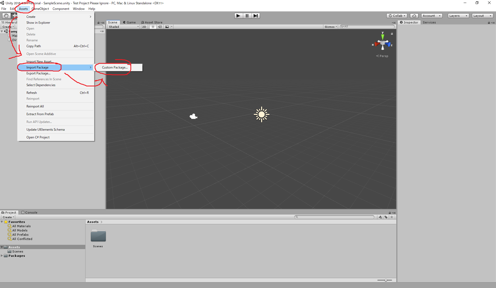Screen dimensions: 496x288
Task: Open the Account menu
Action: tap(431, 15)
